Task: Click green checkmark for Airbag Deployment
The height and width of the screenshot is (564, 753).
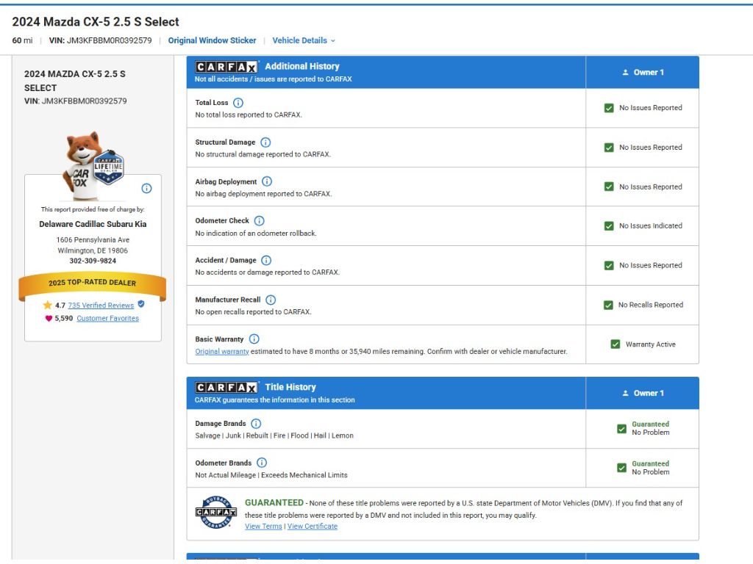Action: (x=609, y=187)
